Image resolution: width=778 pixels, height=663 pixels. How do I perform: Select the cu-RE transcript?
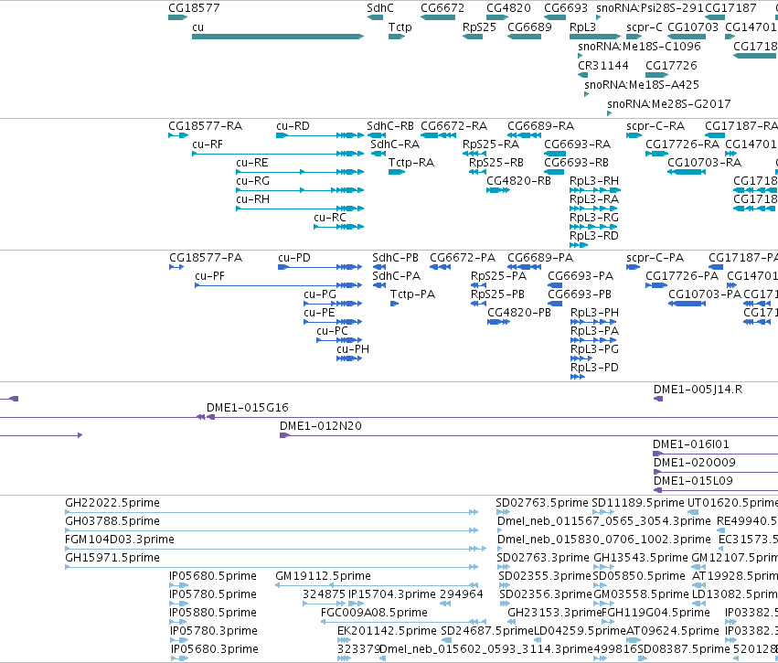300,172
